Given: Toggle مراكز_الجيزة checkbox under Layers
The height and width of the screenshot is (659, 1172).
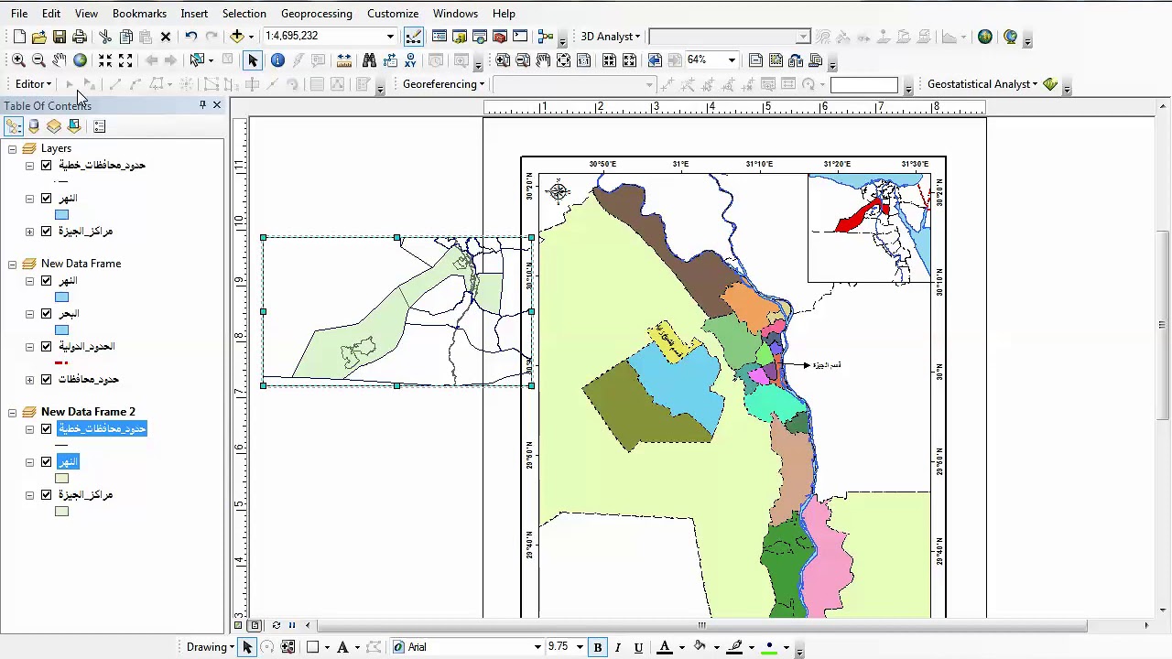Looking at the screenshot, I should point(47,232).
